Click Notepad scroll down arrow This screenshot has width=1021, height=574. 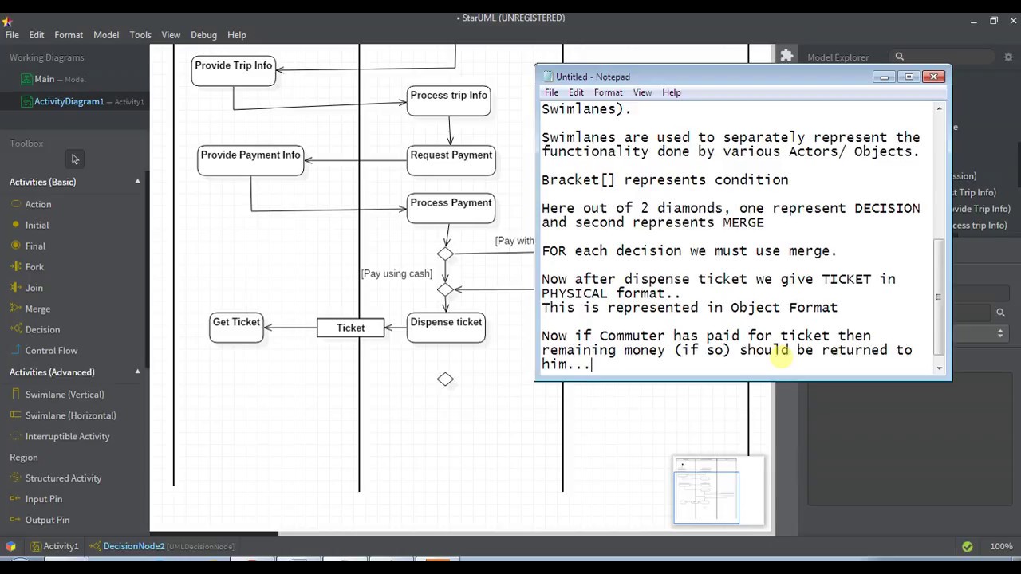click(x=939, y=368)
